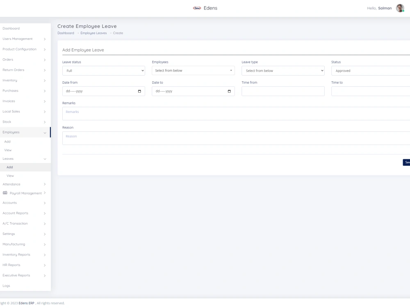The height and width of the screenshot is (308, 410).
Task: Expand the Manufacturing chevron
Action: [45, 244]
